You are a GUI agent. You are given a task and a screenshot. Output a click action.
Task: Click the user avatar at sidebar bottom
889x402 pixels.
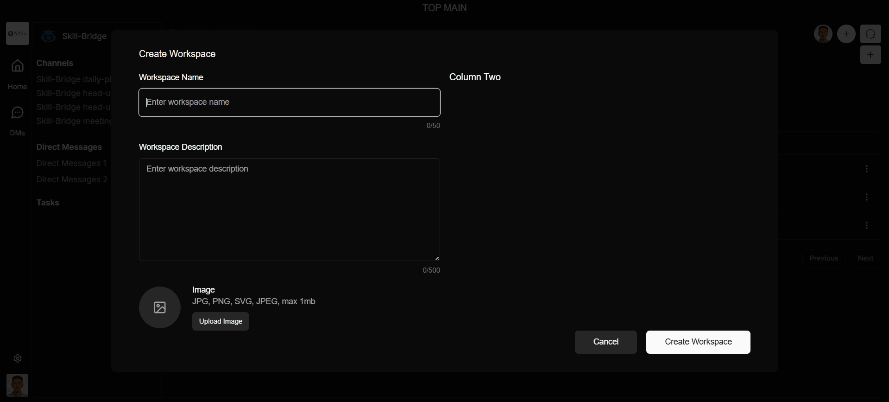tap(18, 385)
